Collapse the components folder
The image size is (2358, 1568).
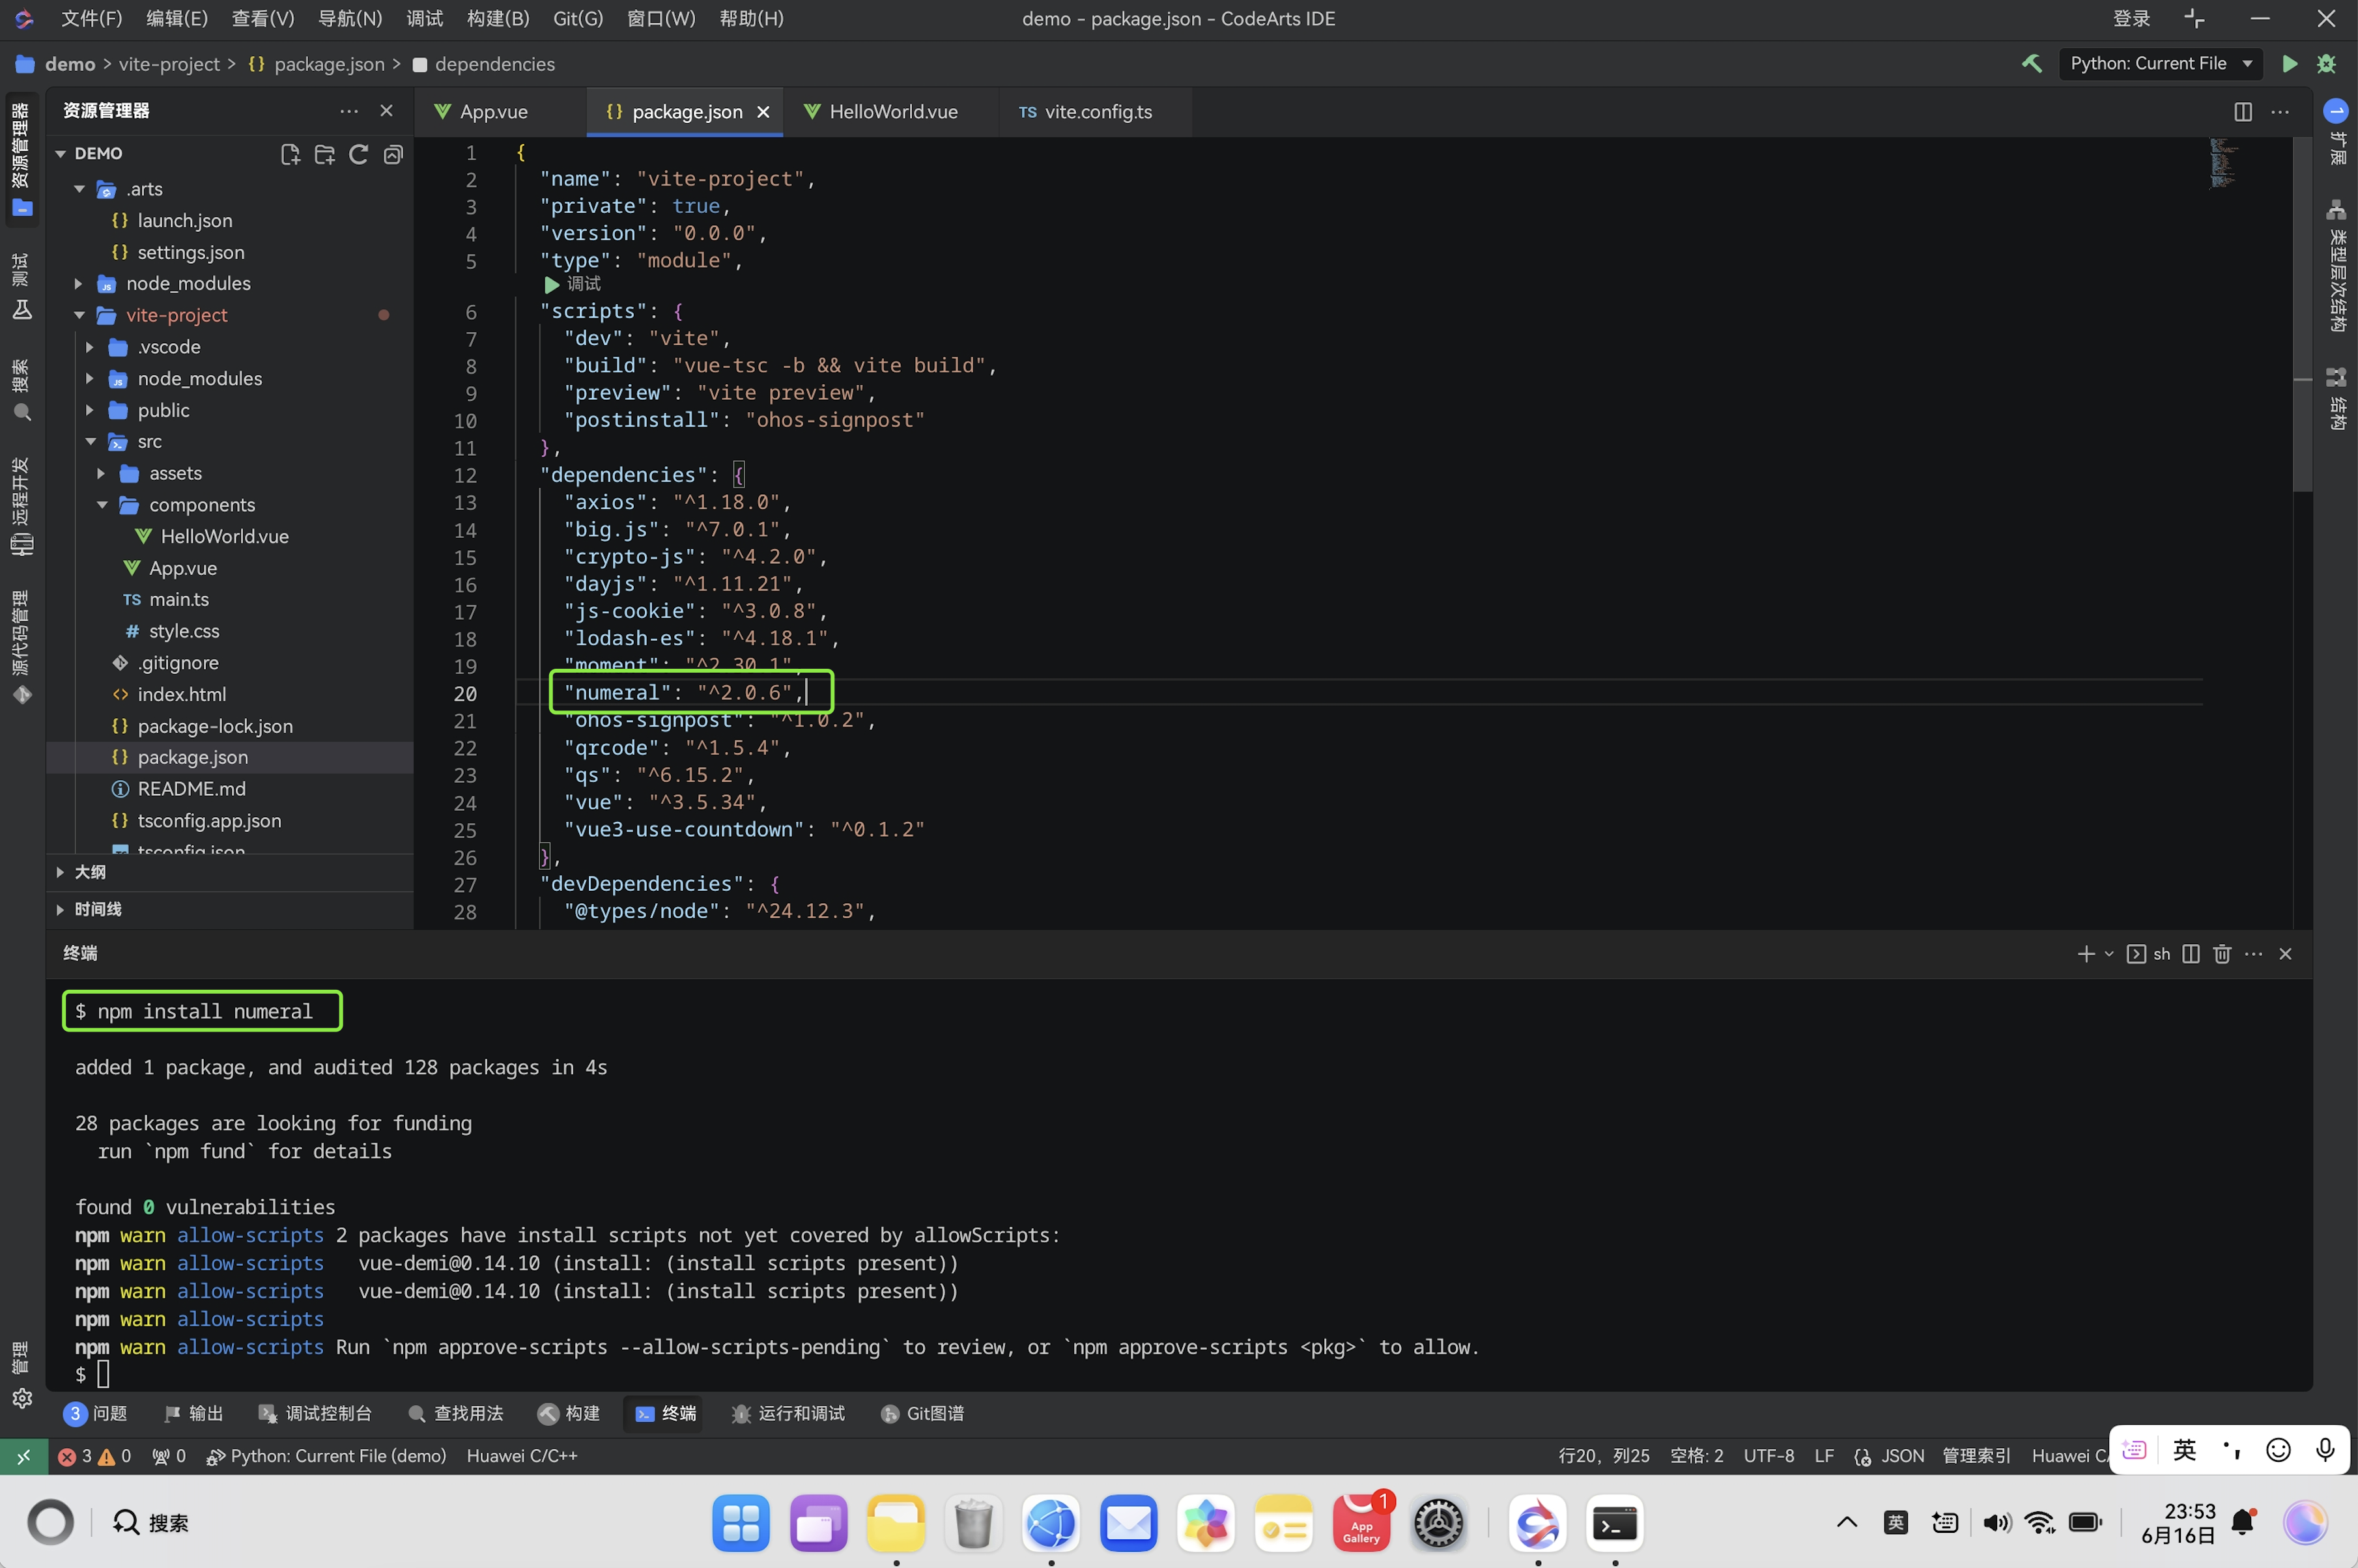(101, 505)
